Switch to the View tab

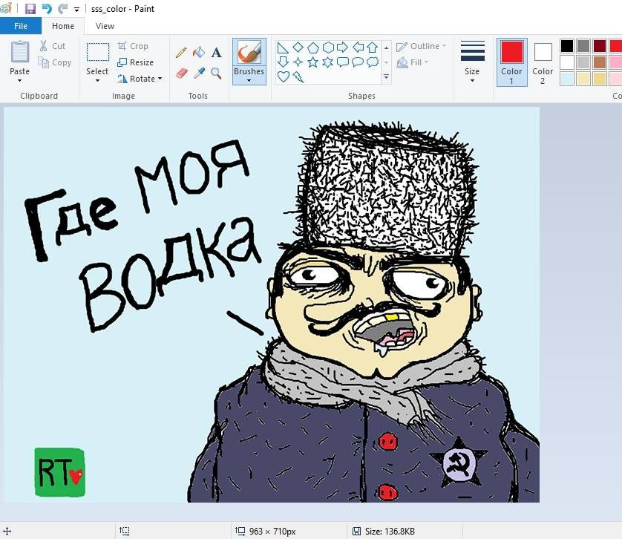pos(105,26)
